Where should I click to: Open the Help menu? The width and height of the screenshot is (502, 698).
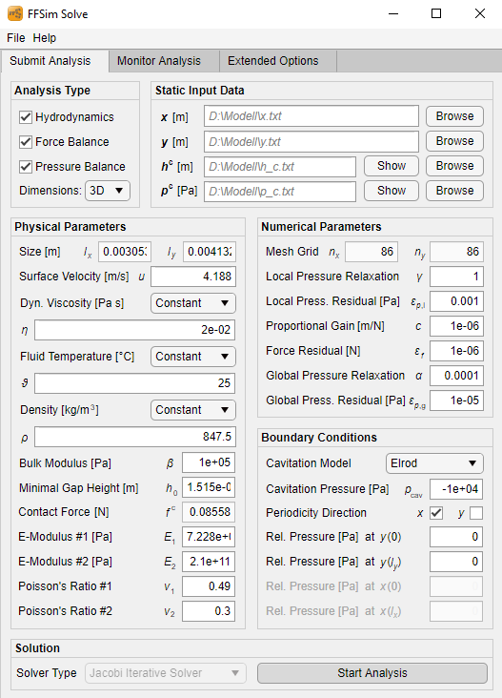[x=45, y=38]
